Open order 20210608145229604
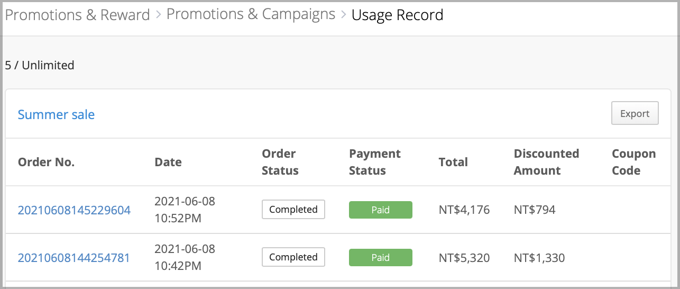This screenshot has width=680, height=289. (x=74, y=210)
